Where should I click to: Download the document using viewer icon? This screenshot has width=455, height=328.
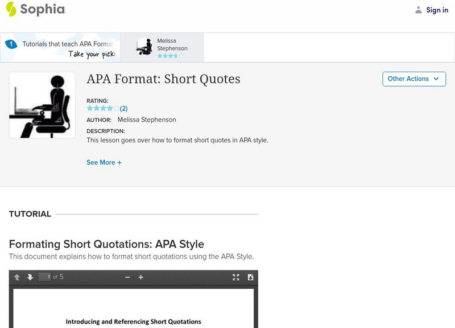pos(250,277)
